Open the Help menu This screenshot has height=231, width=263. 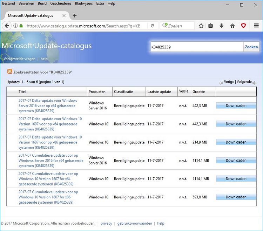pyautogui.click(x=112, y=4)
